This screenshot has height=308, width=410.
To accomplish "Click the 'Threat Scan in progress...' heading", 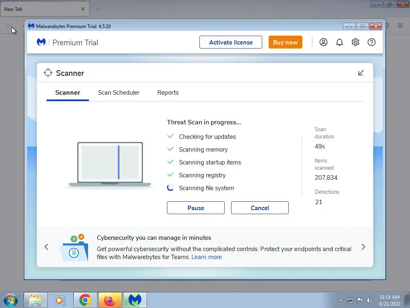I will pyautogui.click(x=204, y=122).
